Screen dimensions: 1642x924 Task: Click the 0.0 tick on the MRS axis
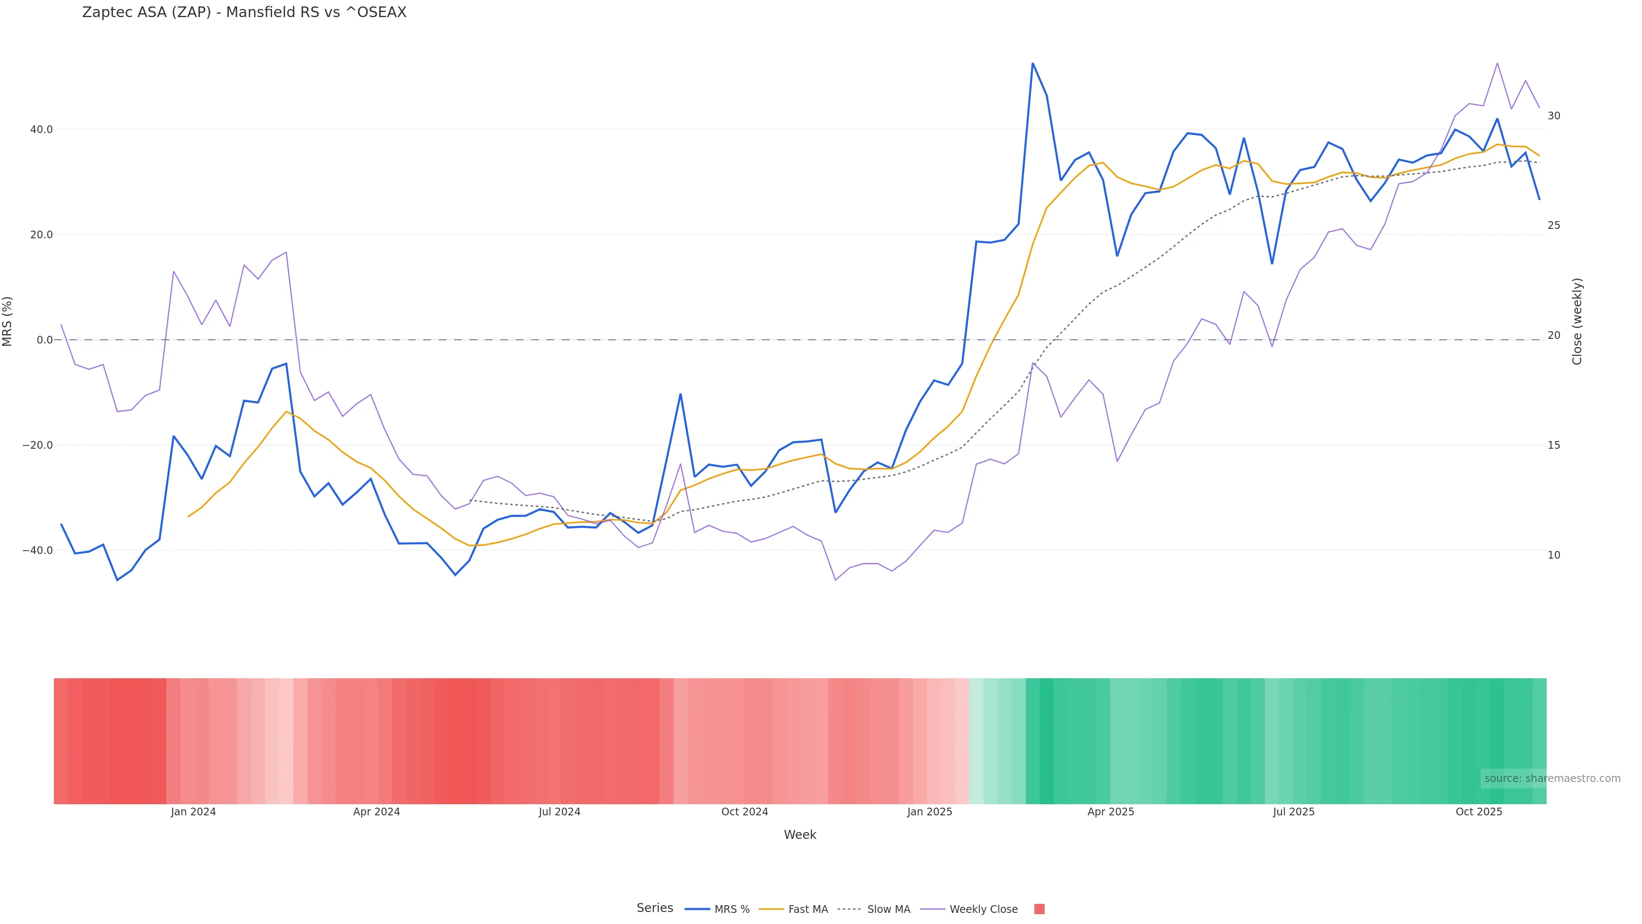44,340
